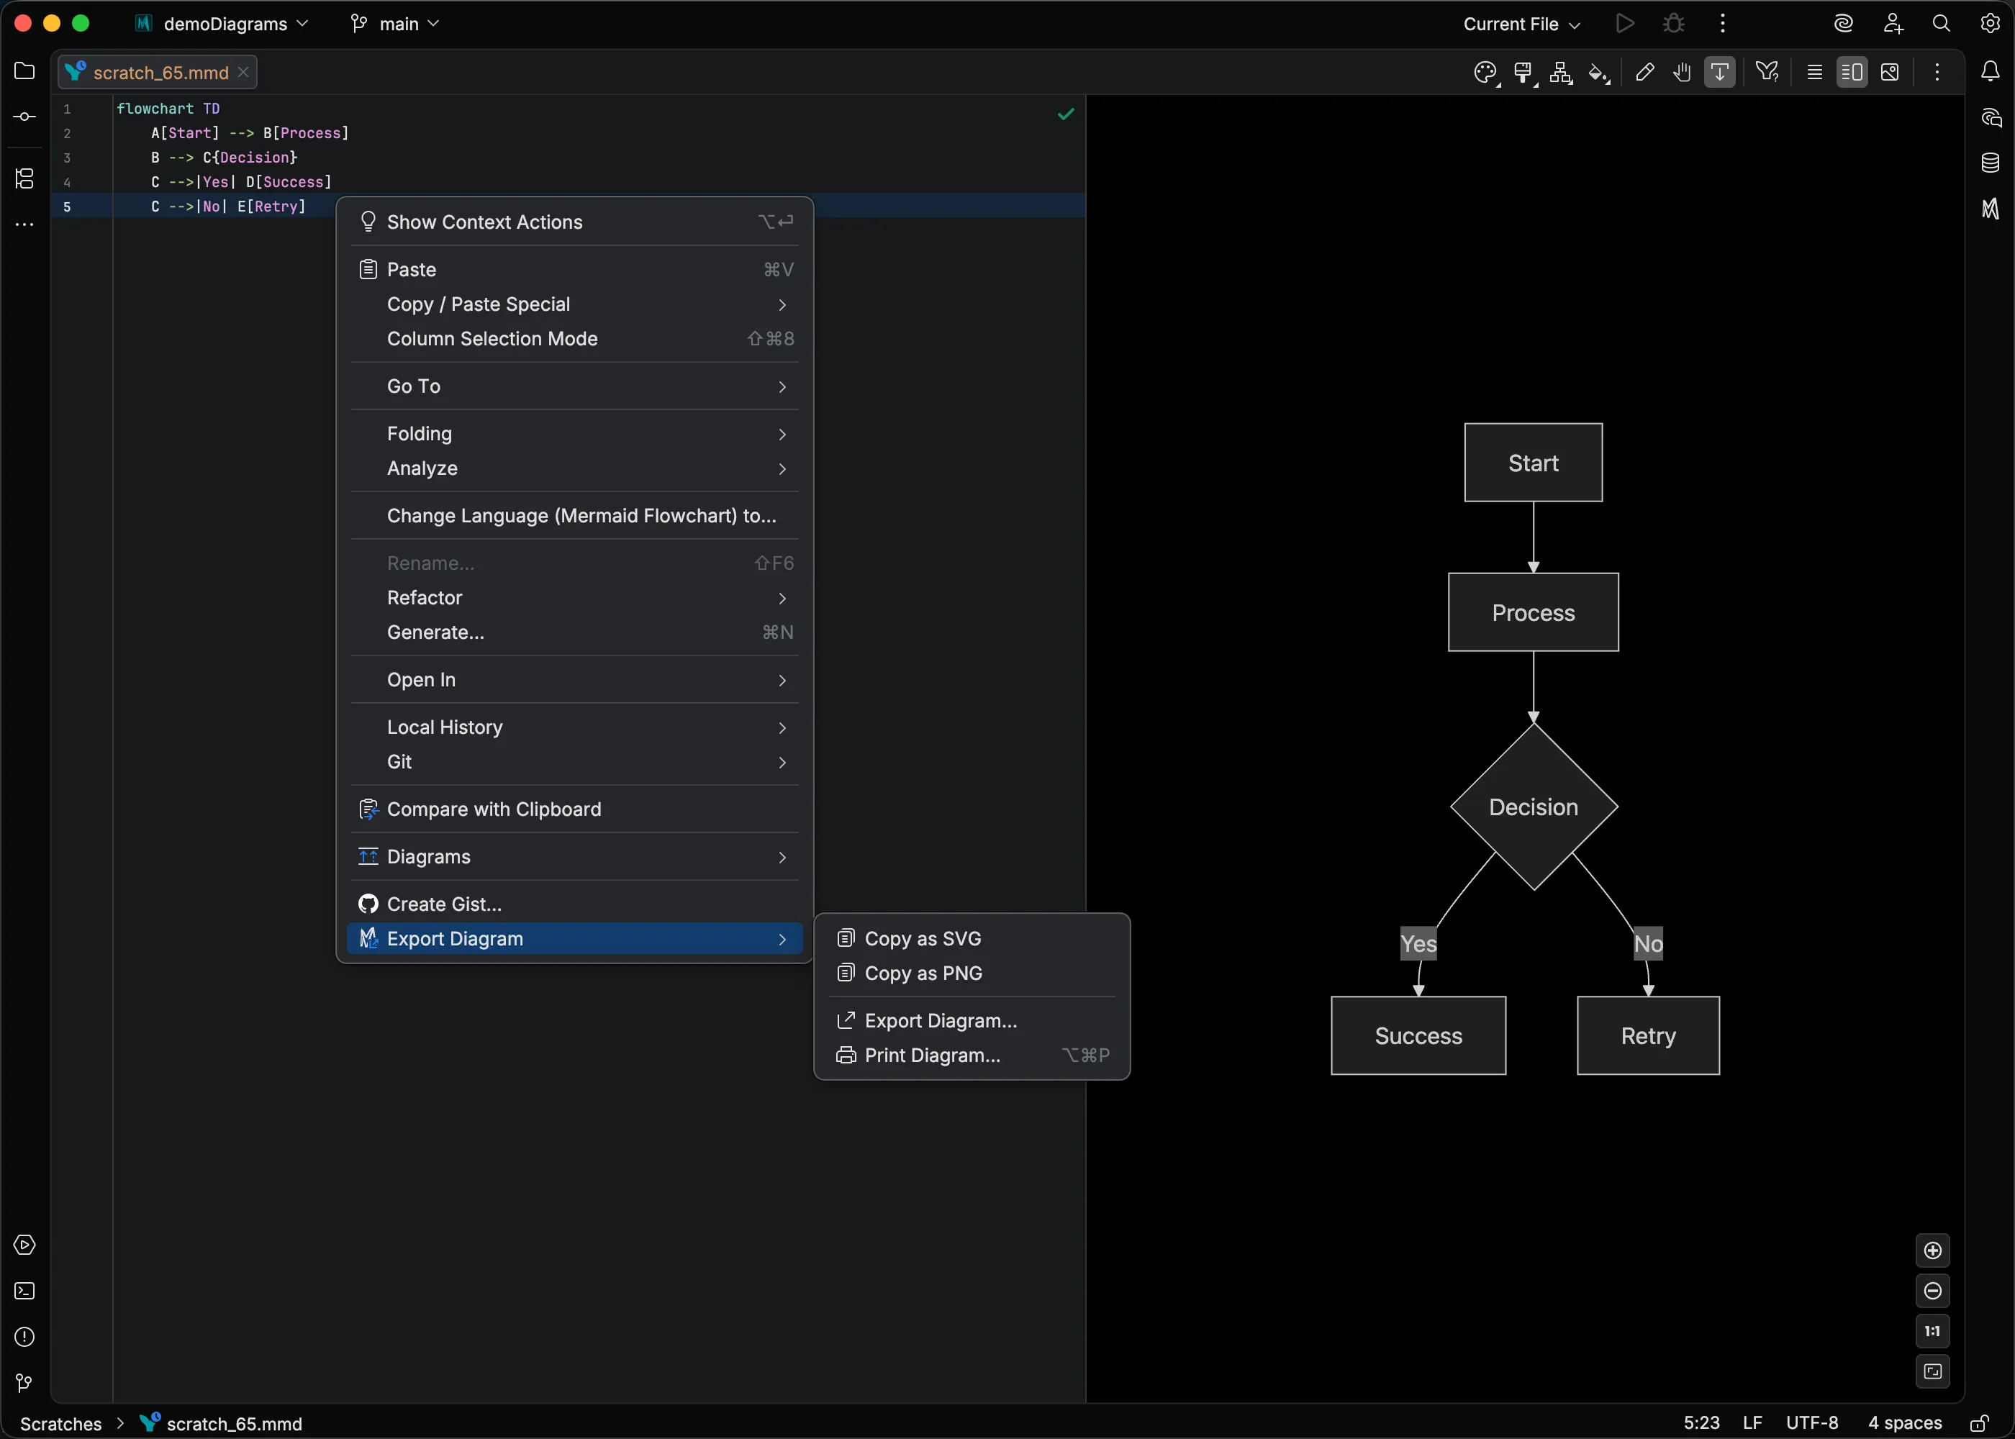The image size is (2015, 1439).
Task: Choose Compare with Clipboard
Action: coord(576,810)
